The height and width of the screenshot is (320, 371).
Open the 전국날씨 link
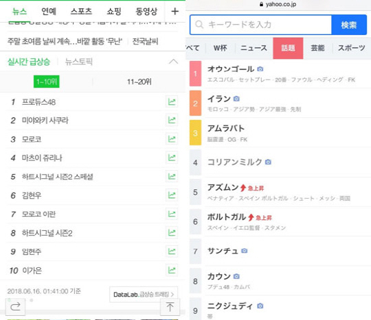pyautogui.click(x=145, y=42)
